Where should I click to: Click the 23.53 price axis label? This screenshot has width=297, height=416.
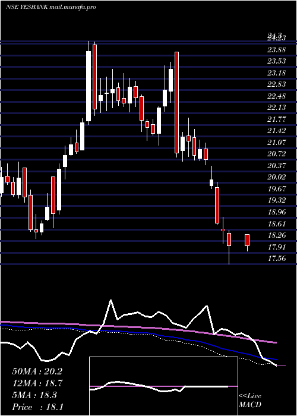tap(276, 61)
